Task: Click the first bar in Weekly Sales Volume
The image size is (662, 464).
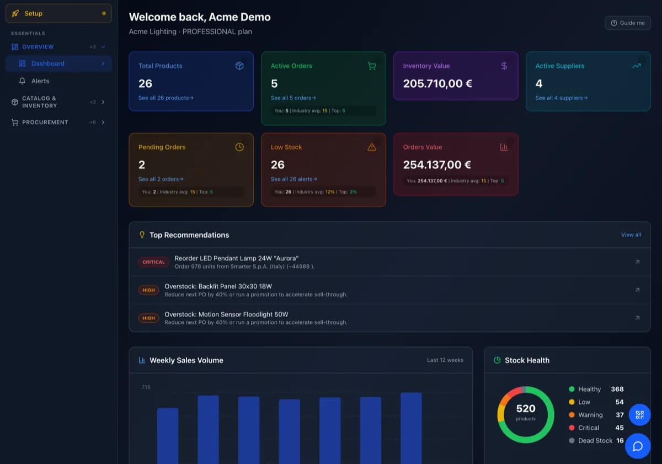Action: (x=168, y=436)
